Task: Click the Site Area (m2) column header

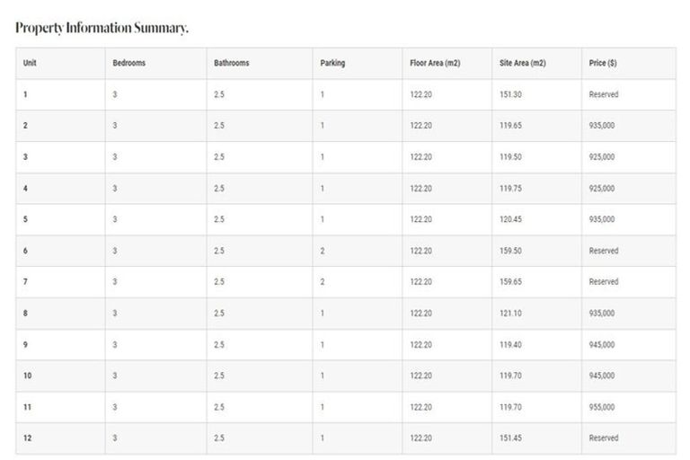Action: pos(522,63)
